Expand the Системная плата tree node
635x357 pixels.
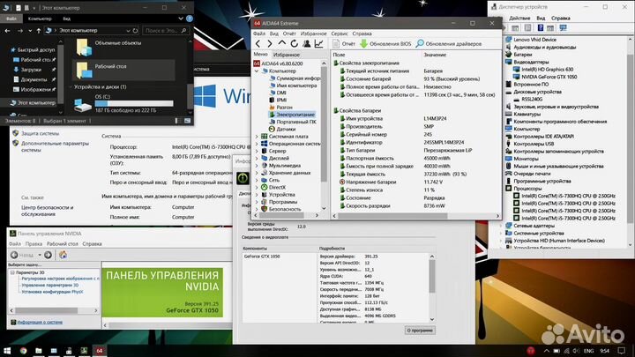(257, 137)
